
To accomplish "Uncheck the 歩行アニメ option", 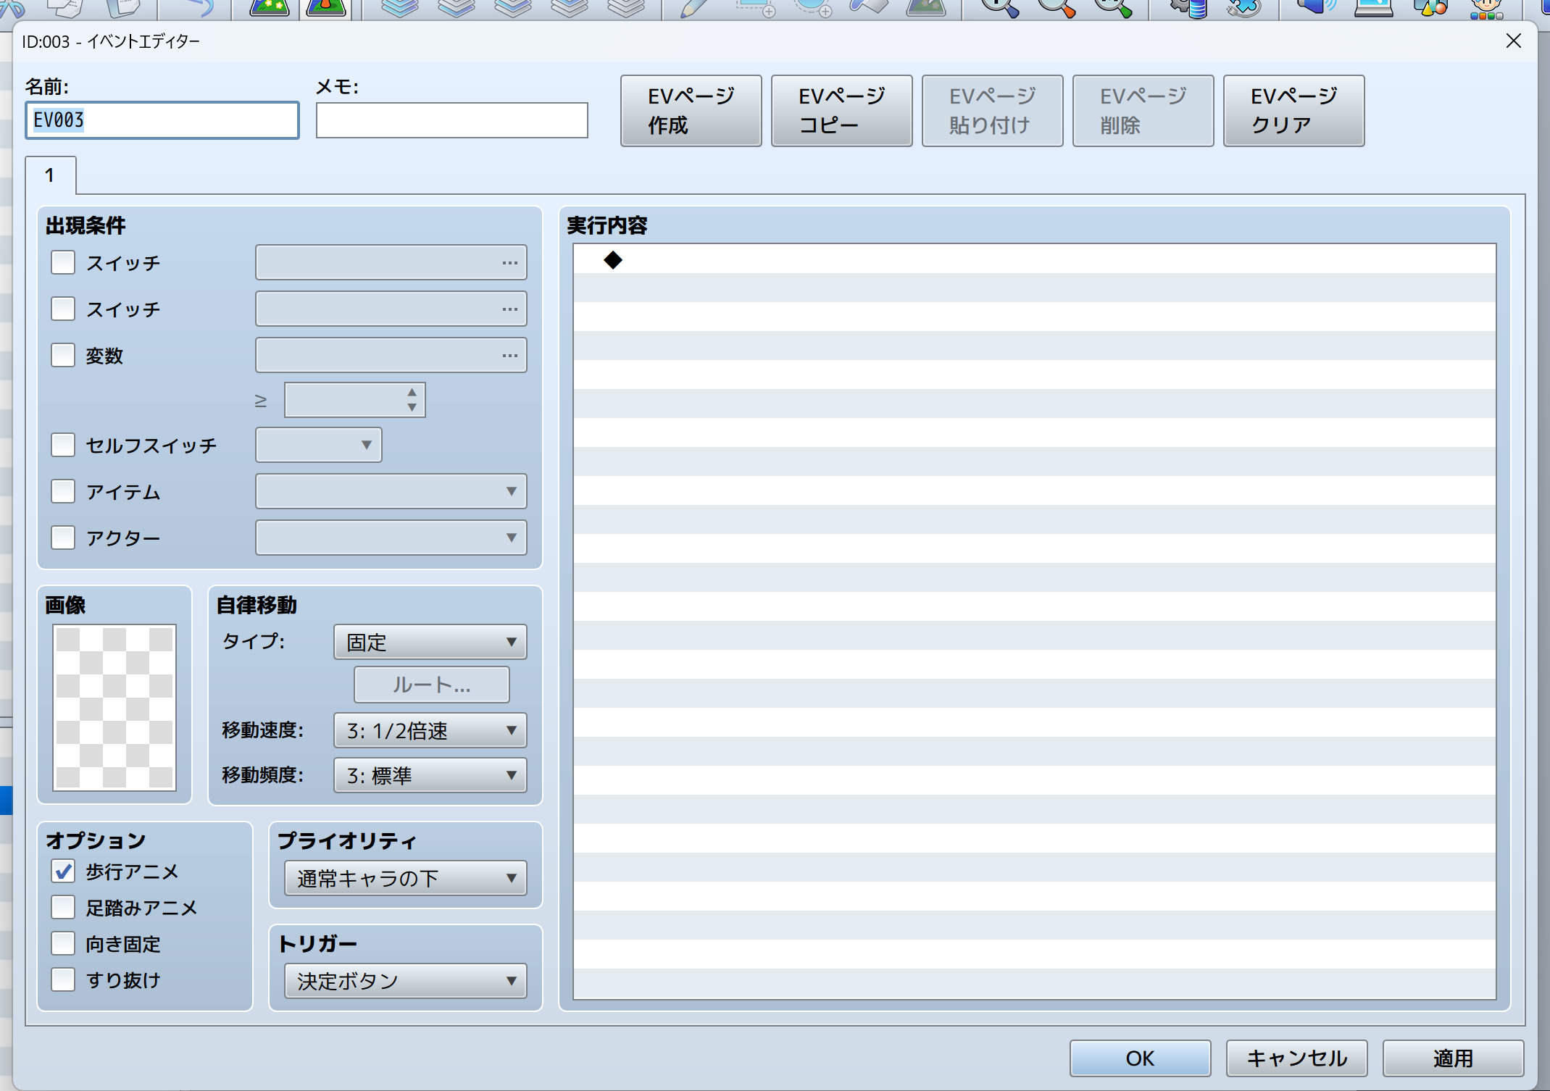I will click(63, 871).
